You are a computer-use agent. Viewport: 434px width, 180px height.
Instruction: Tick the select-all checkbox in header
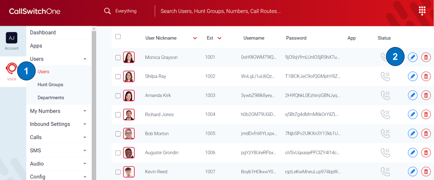click(x=118, y=36)
